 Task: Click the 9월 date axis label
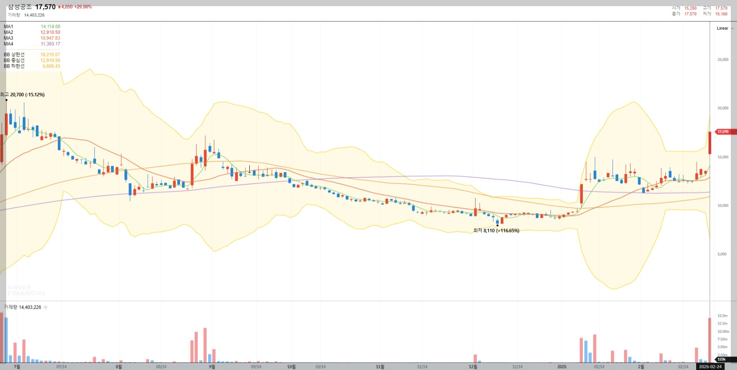coord(212,367)
